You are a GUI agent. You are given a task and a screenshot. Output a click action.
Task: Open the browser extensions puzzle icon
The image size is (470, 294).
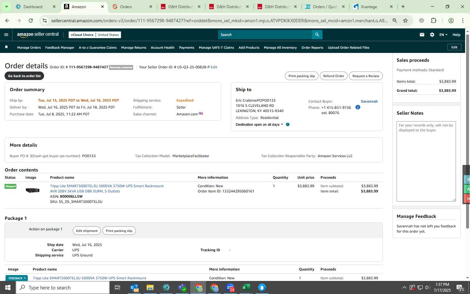(433, 21)
